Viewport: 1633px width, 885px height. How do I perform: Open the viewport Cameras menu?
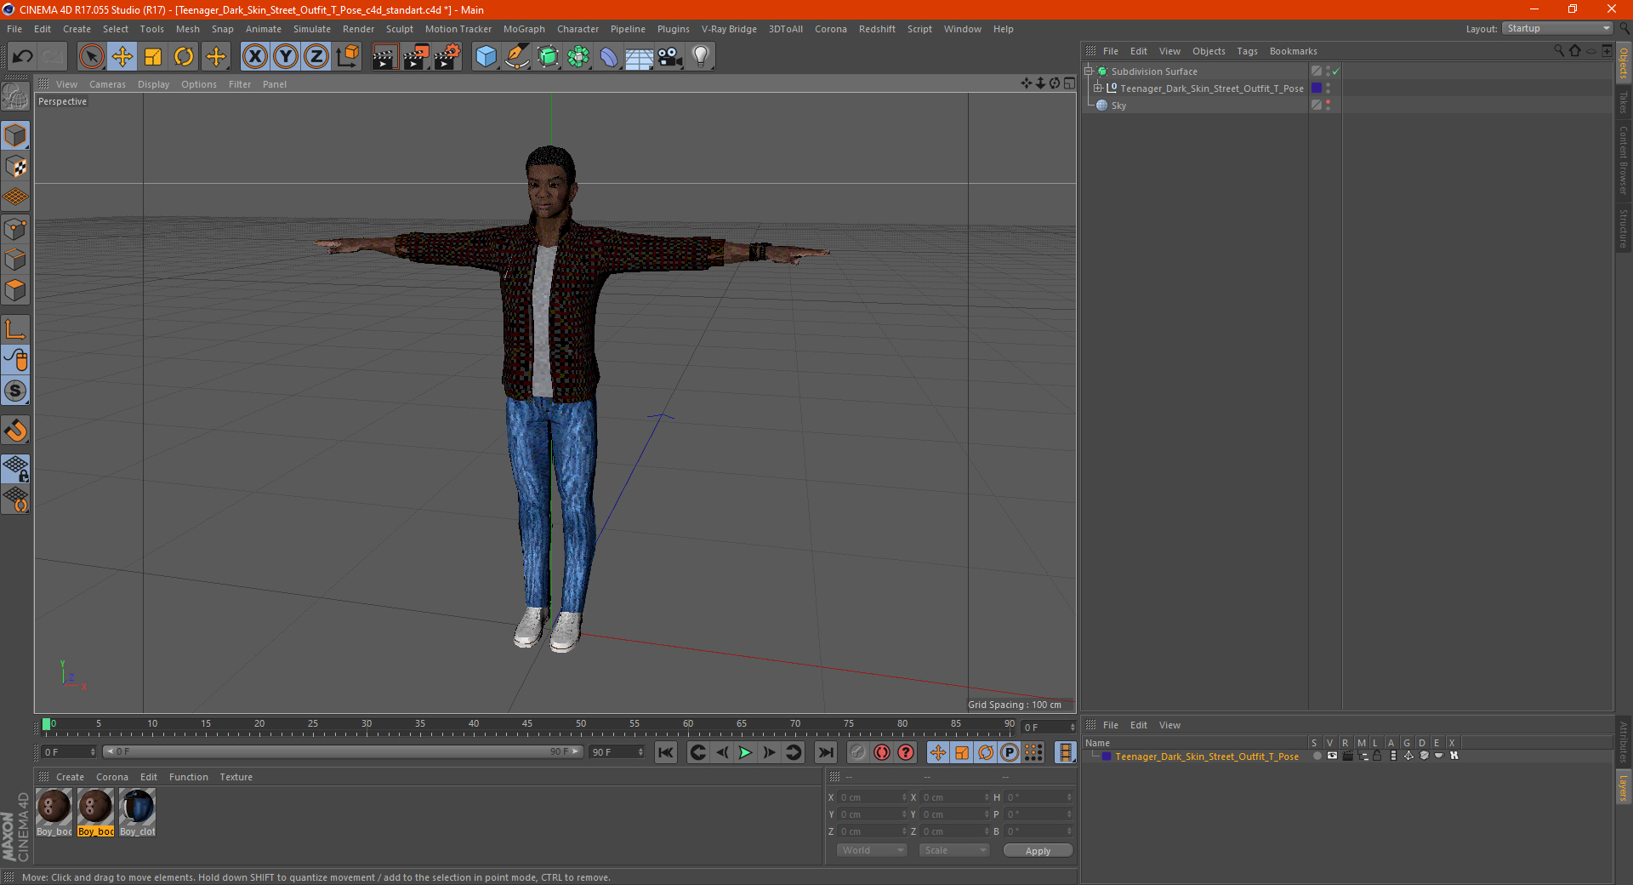(x=107, y=84)
